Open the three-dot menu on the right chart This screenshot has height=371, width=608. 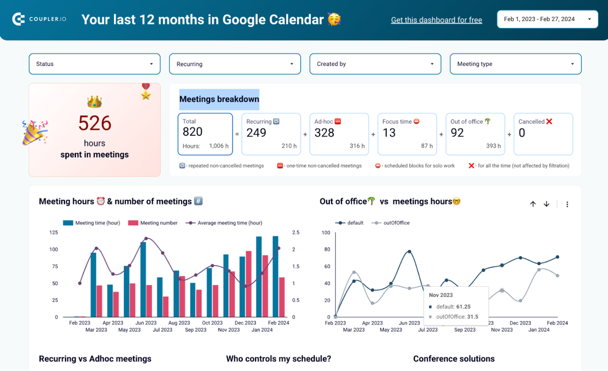(567, 204)
